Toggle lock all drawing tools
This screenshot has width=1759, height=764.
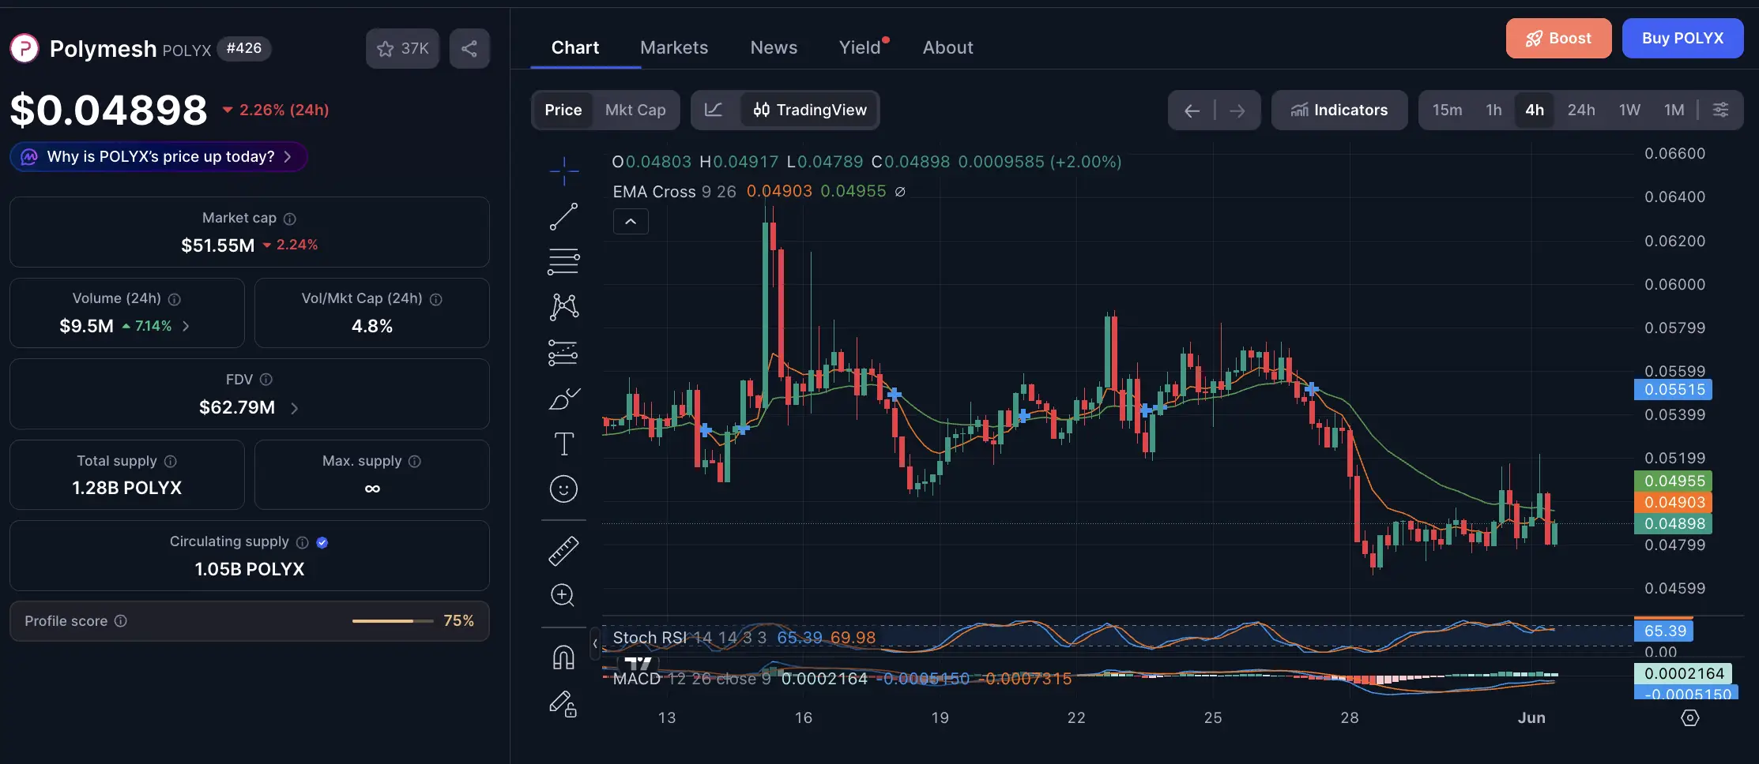click(563, 703)
